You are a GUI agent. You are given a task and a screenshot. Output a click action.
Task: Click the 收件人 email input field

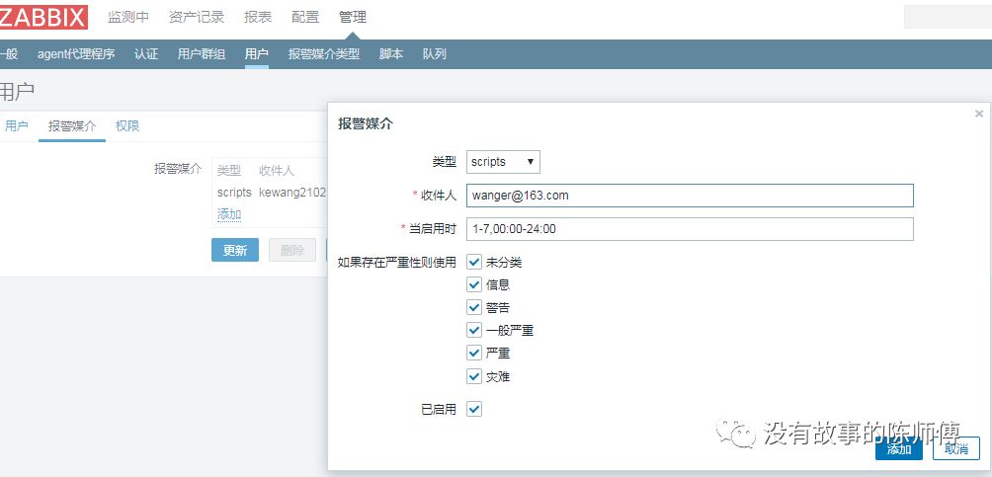[x=690, y=196]
